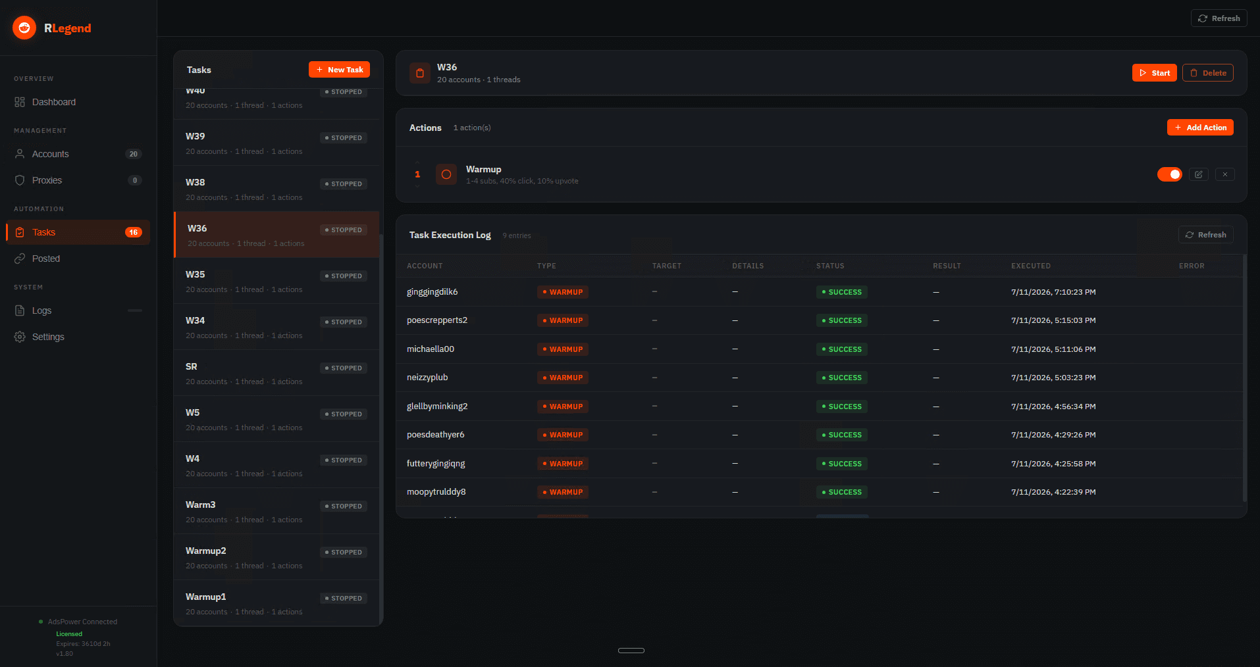This screenshot has width=1260, height=667.
Task: Toggle the Warmup action switch
Action: [1170, 174]
